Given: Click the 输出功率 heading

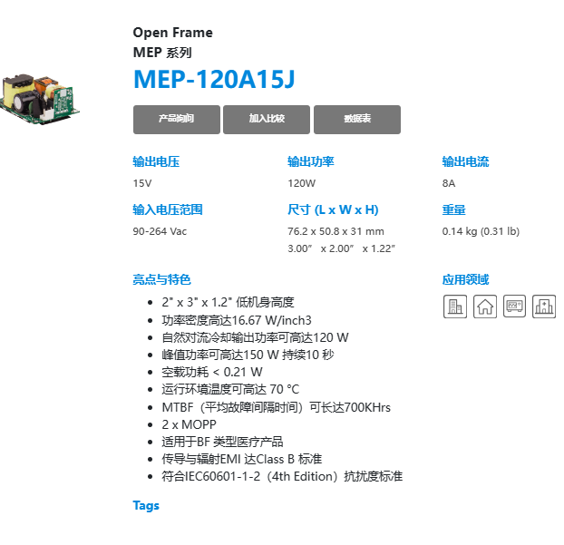Looking at the screenshot, I should (311, 162).
